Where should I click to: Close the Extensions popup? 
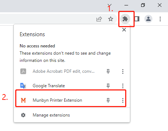click(x=124, y=30)
